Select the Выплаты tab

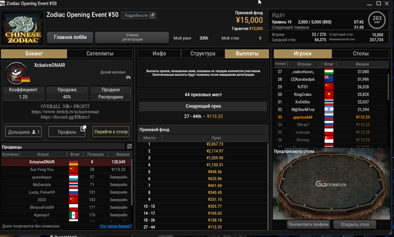[x=247, y=54]
